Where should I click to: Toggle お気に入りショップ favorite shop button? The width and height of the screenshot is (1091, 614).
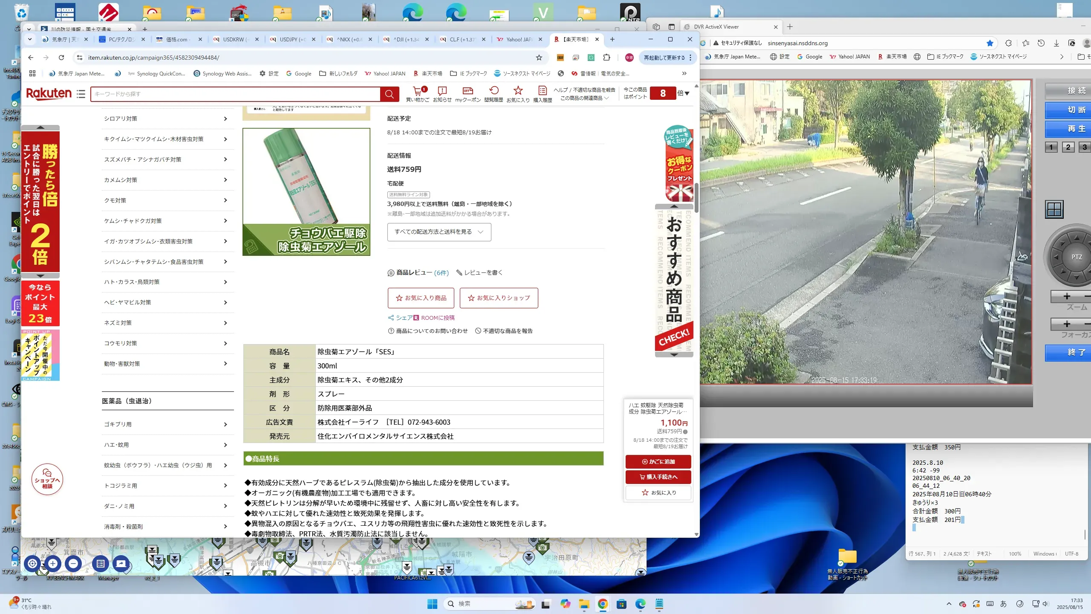tap(499, 298)
